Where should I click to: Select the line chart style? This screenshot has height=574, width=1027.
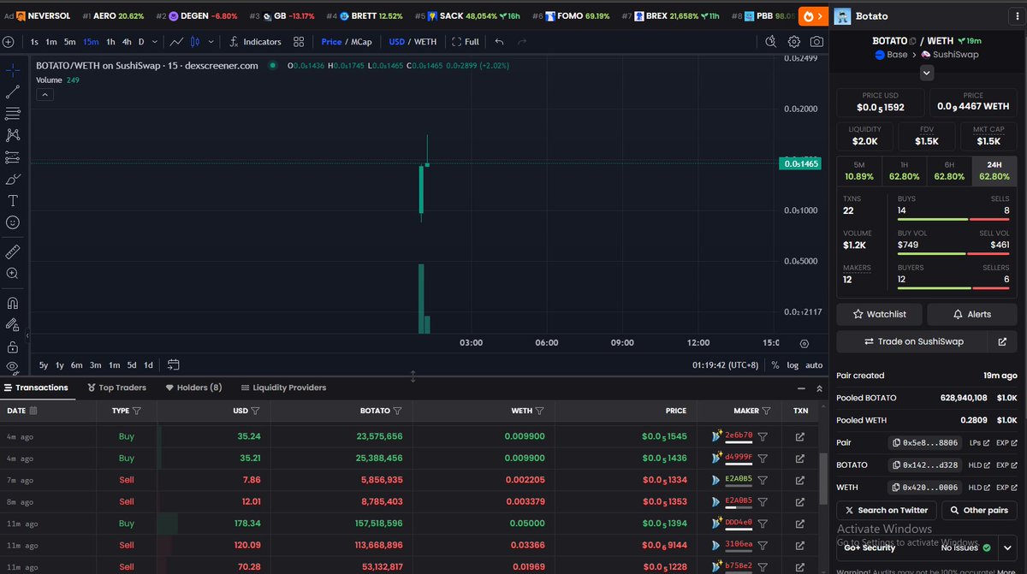176,41
